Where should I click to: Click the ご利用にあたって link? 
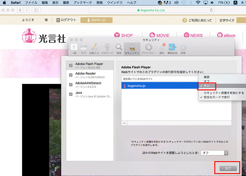[x=200, y=20]
